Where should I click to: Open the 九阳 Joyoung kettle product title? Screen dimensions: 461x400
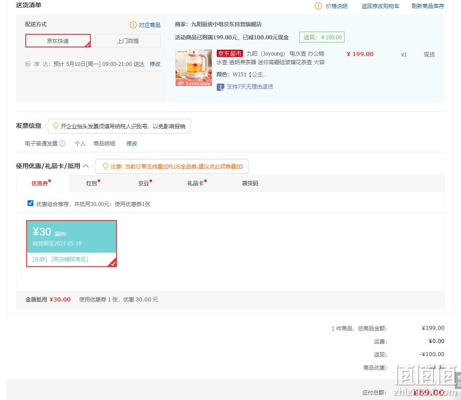pyautogui.click(x=270, y=58)
